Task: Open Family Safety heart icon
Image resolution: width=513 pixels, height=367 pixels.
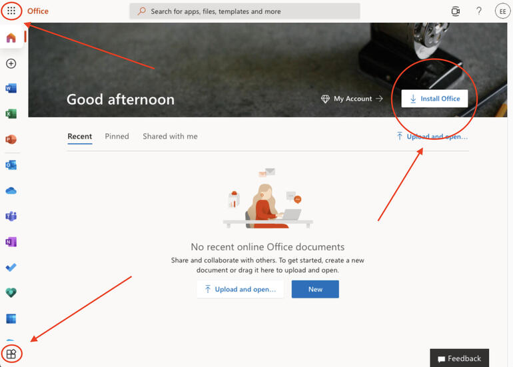Action: click(x=11, y=293)
